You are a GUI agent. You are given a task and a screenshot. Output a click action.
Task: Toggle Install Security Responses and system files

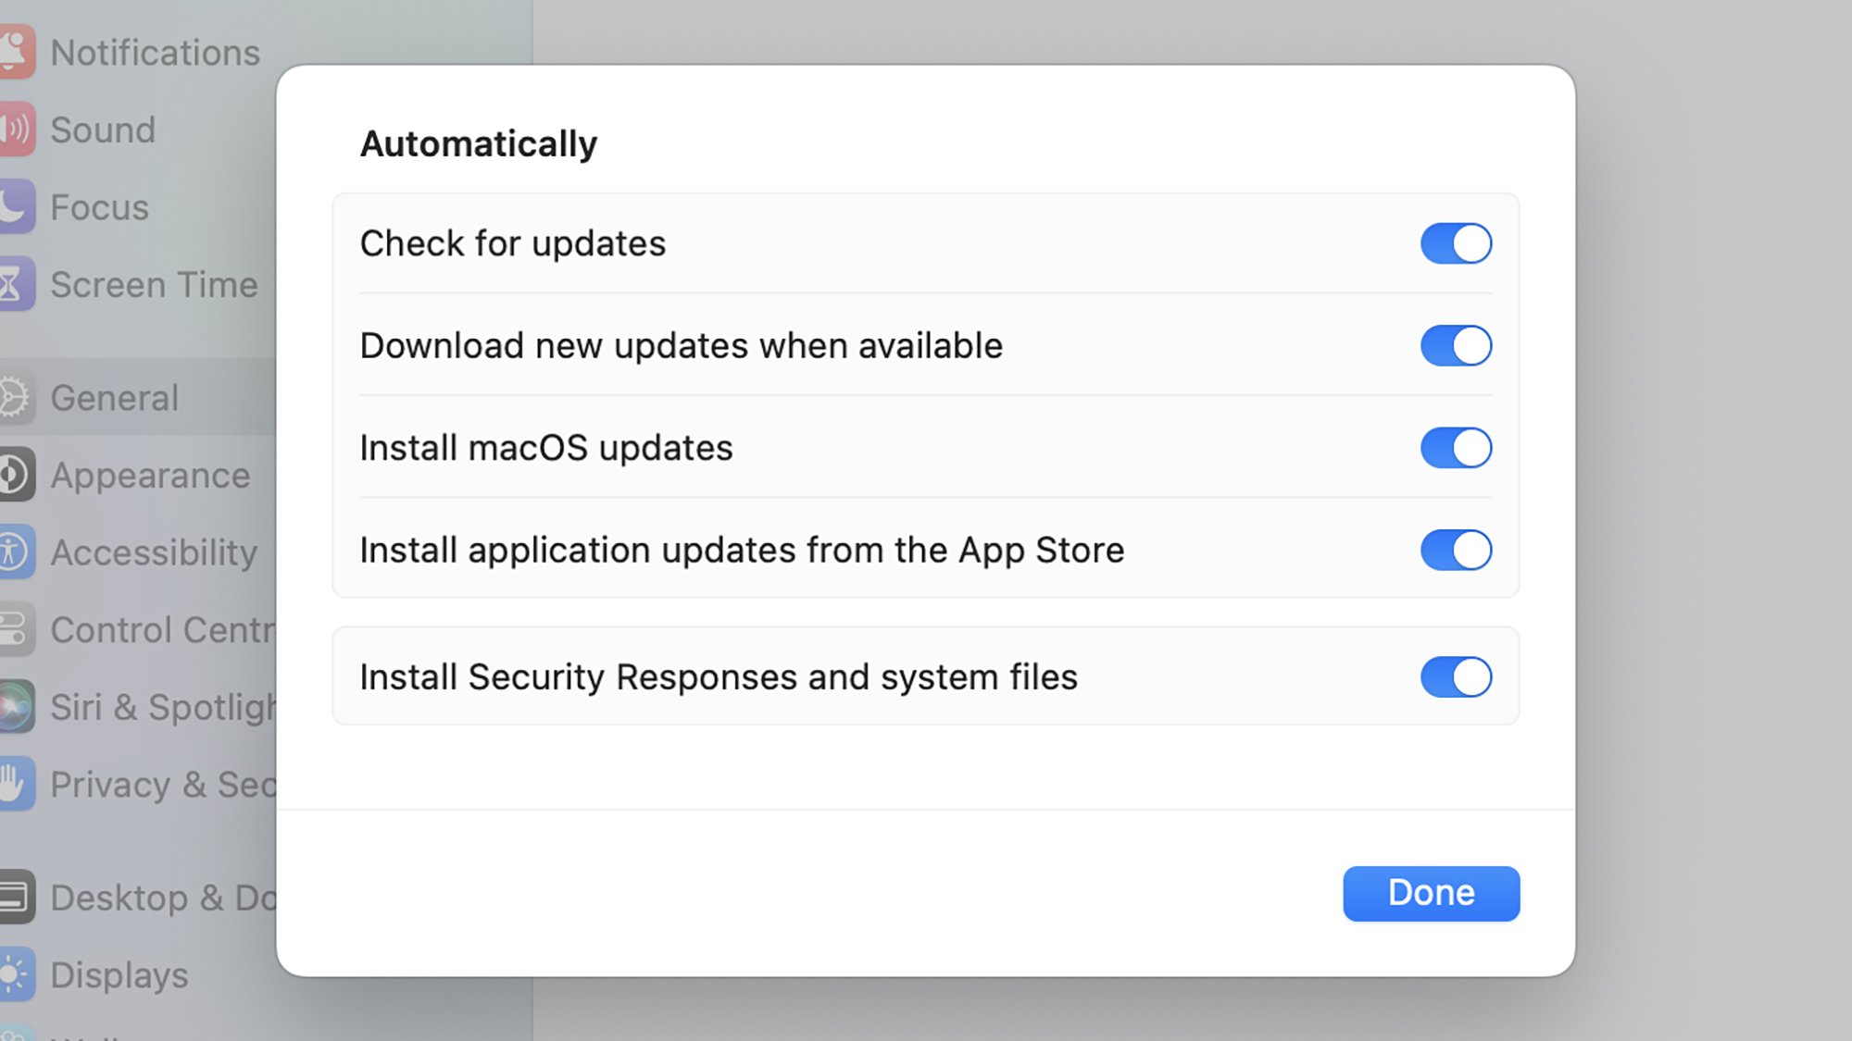[x=1457, y=676]
